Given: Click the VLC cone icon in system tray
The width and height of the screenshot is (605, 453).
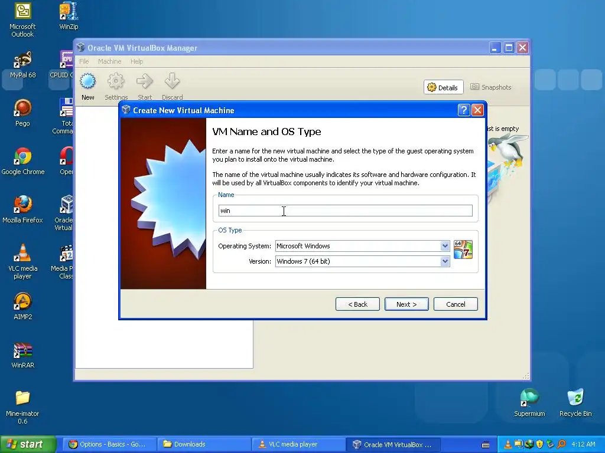Looking at the screenshot, I should coord(508,445).
